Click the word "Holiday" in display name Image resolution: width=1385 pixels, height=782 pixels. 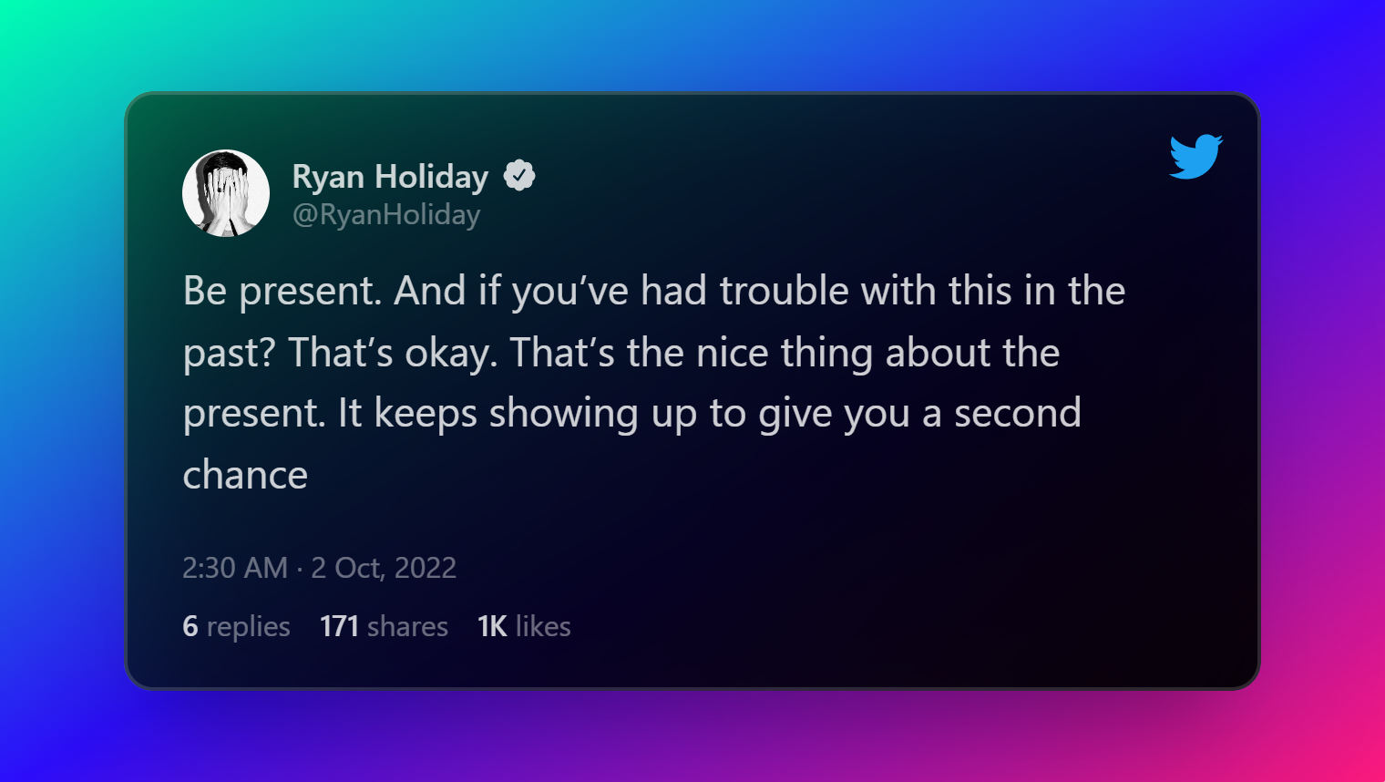[432, 176]
